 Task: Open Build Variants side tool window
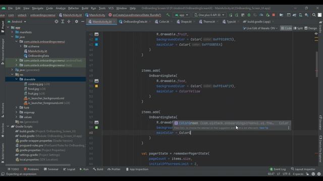3,153
